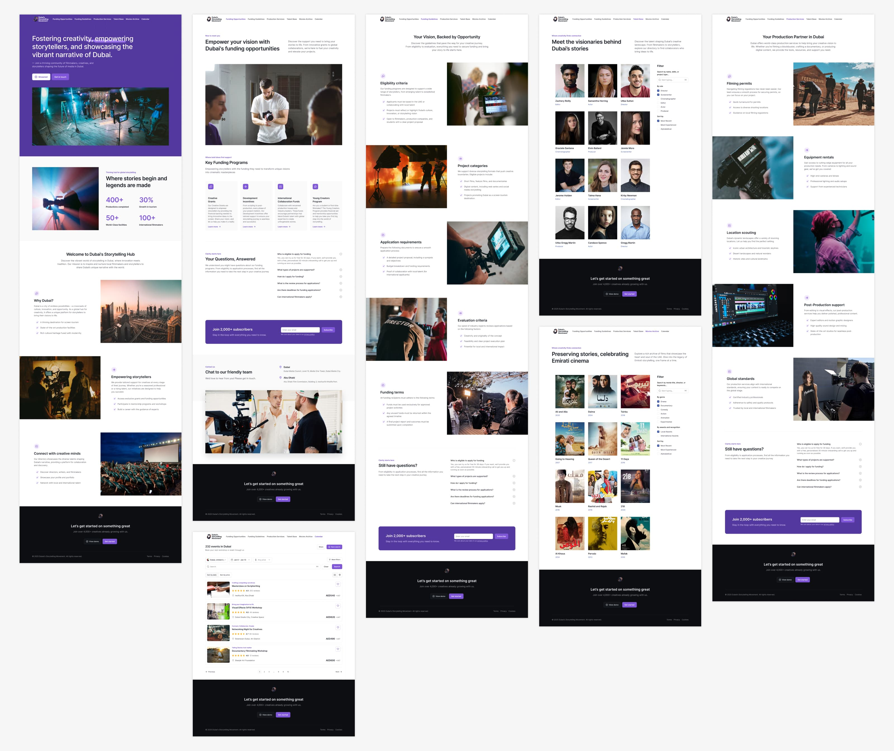The height and width of the screenshot is (751, 894).
Task: Click the logo on the 232 events page
Action: [x=214, y=536]
